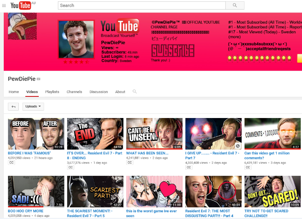The width and height of the screenshot is (302, 219).
Task: Click the CC badge under I GIVE UP Part 7
Action: point(189,167)
